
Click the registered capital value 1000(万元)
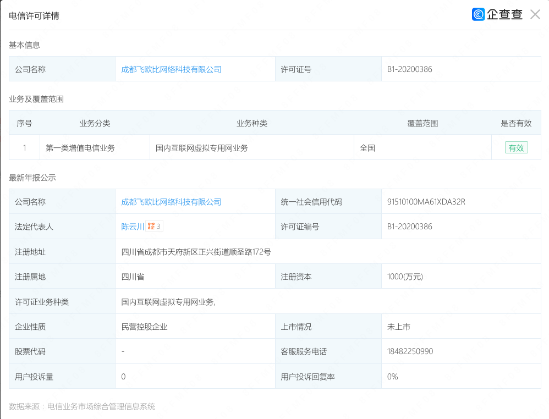(x=405, y=277)
